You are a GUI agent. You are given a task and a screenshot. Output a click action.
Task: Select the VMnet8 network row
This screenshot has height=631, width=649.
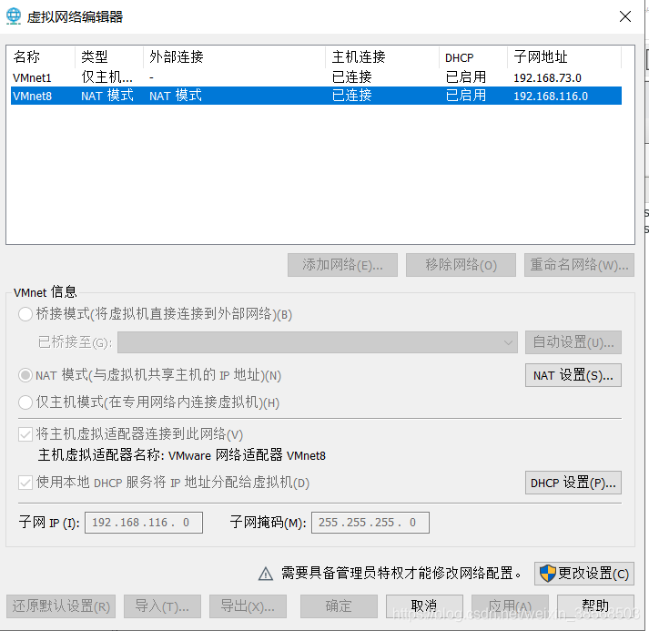[x=316, y=96]
